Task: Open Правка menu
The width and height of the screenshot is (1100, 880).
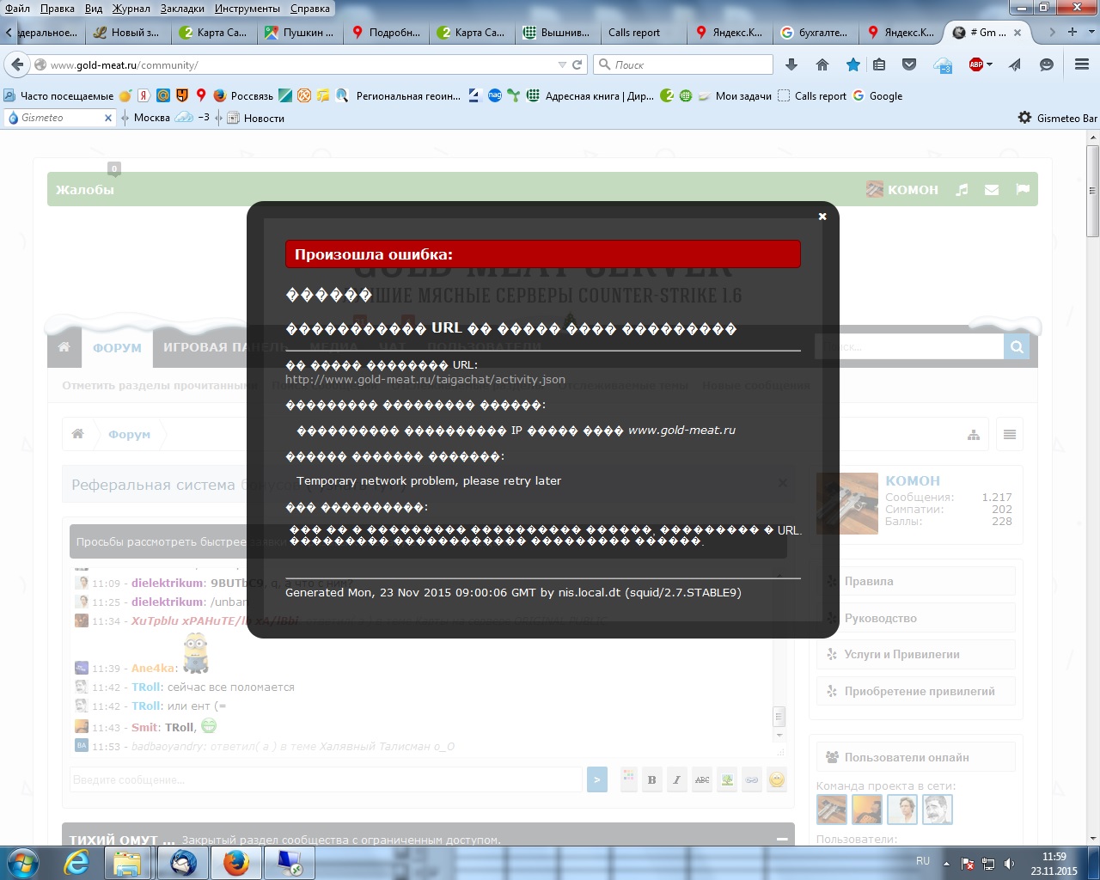Action: coord(58,9)
